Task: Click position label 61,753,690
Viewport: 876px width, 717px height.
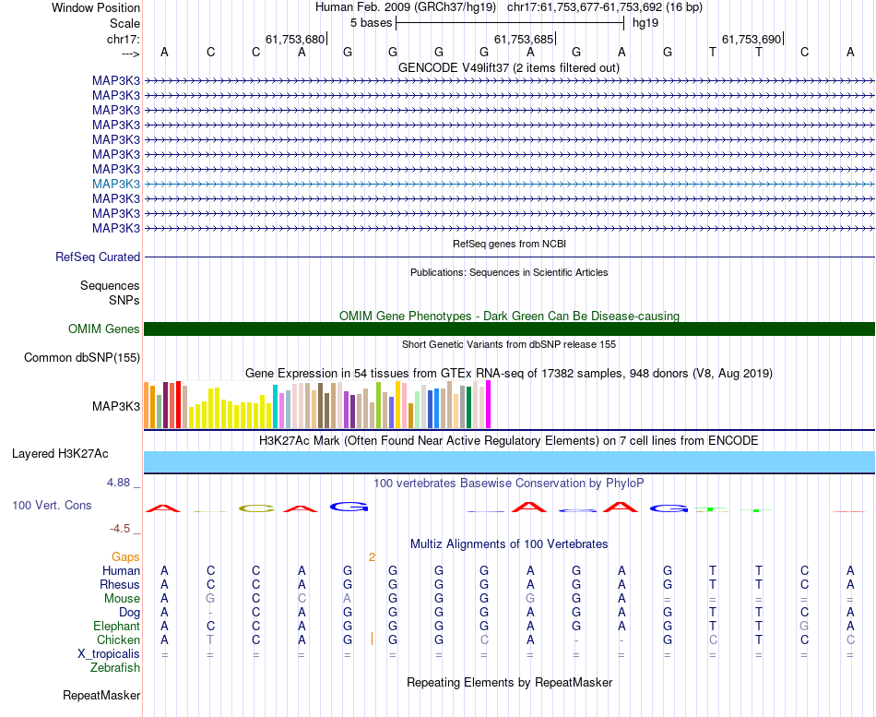Action: (752, 39)
